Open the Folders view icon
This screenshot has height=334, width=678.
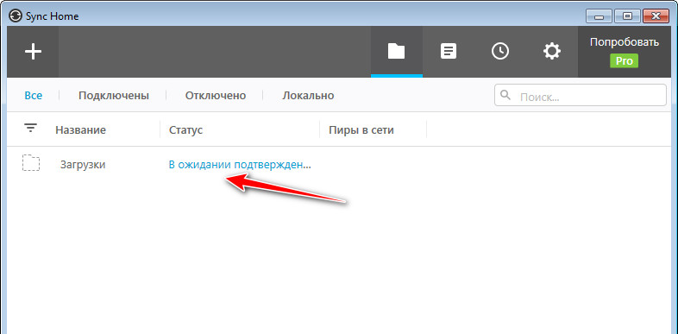click(397, 52)
